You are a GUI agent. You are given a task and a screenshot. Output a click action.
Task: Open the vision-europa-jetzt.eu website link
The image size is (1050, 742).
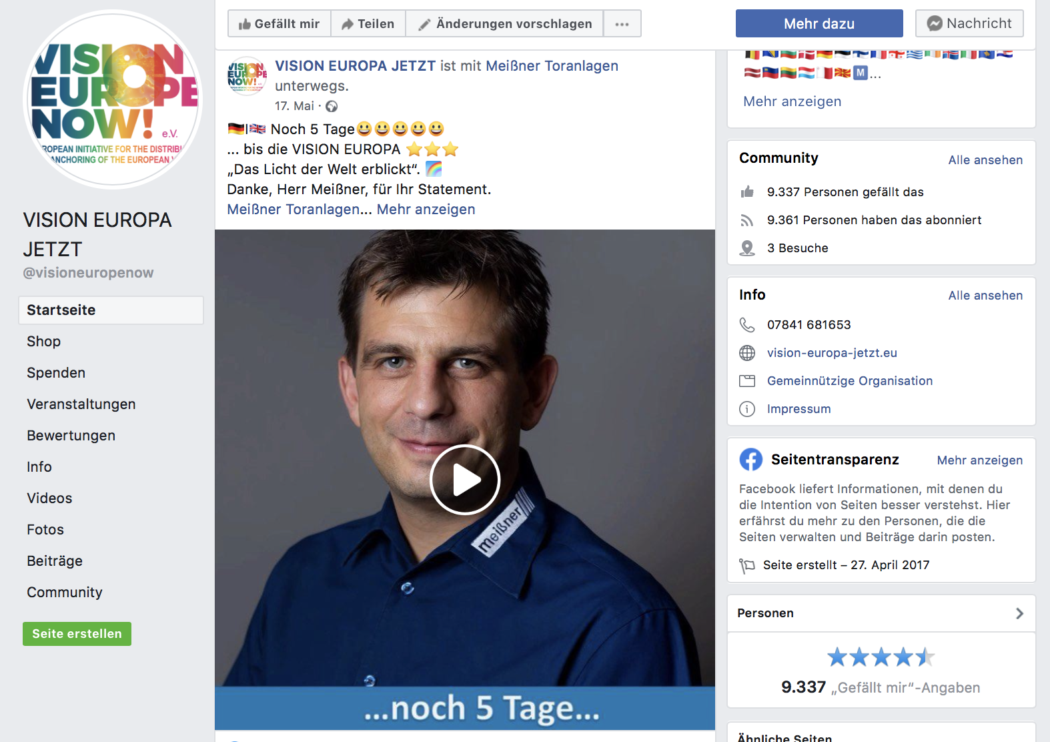pyautogui.click(x=831, y=353)
